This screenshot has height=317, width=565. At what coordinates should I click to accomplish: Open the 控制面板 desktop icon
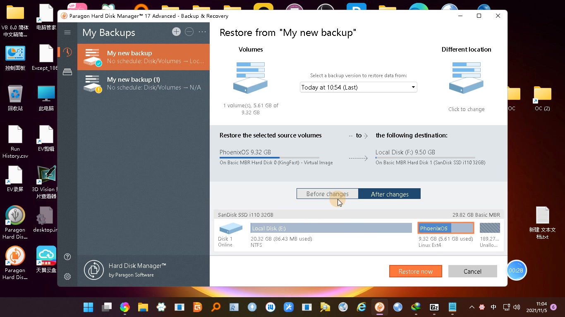[15, 58]
